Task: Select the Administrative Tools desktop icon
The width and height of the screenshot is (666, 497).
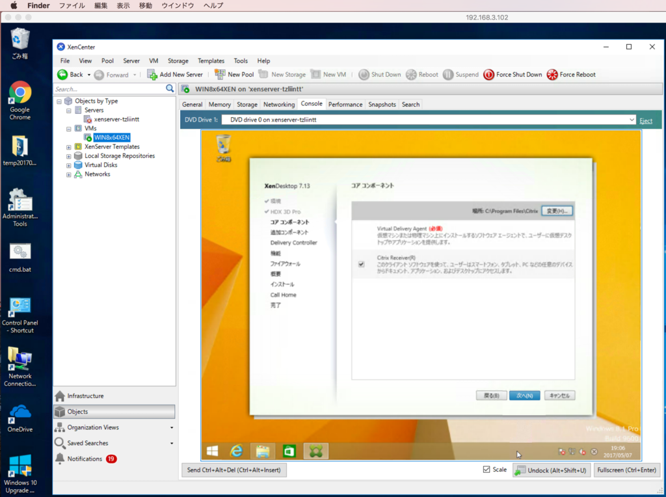Action: pyautogui.click(x=20, y=208)
